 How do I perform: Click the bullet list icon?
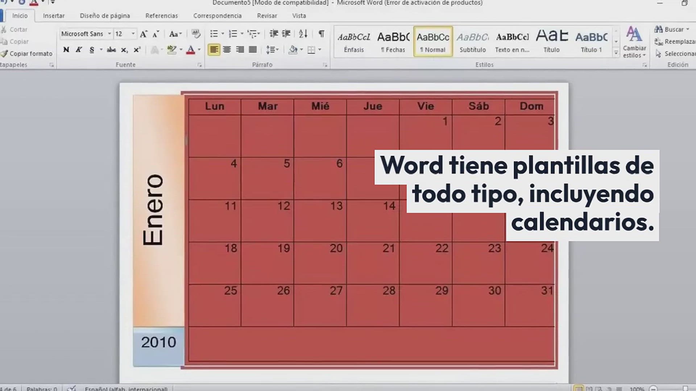214,34
